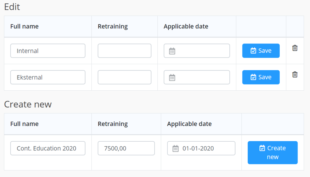Click calendar icon beside 01-01-2020 date
The width and height of the screenshot is (310, 177).
pyautogui.click(x=175, y=148)
